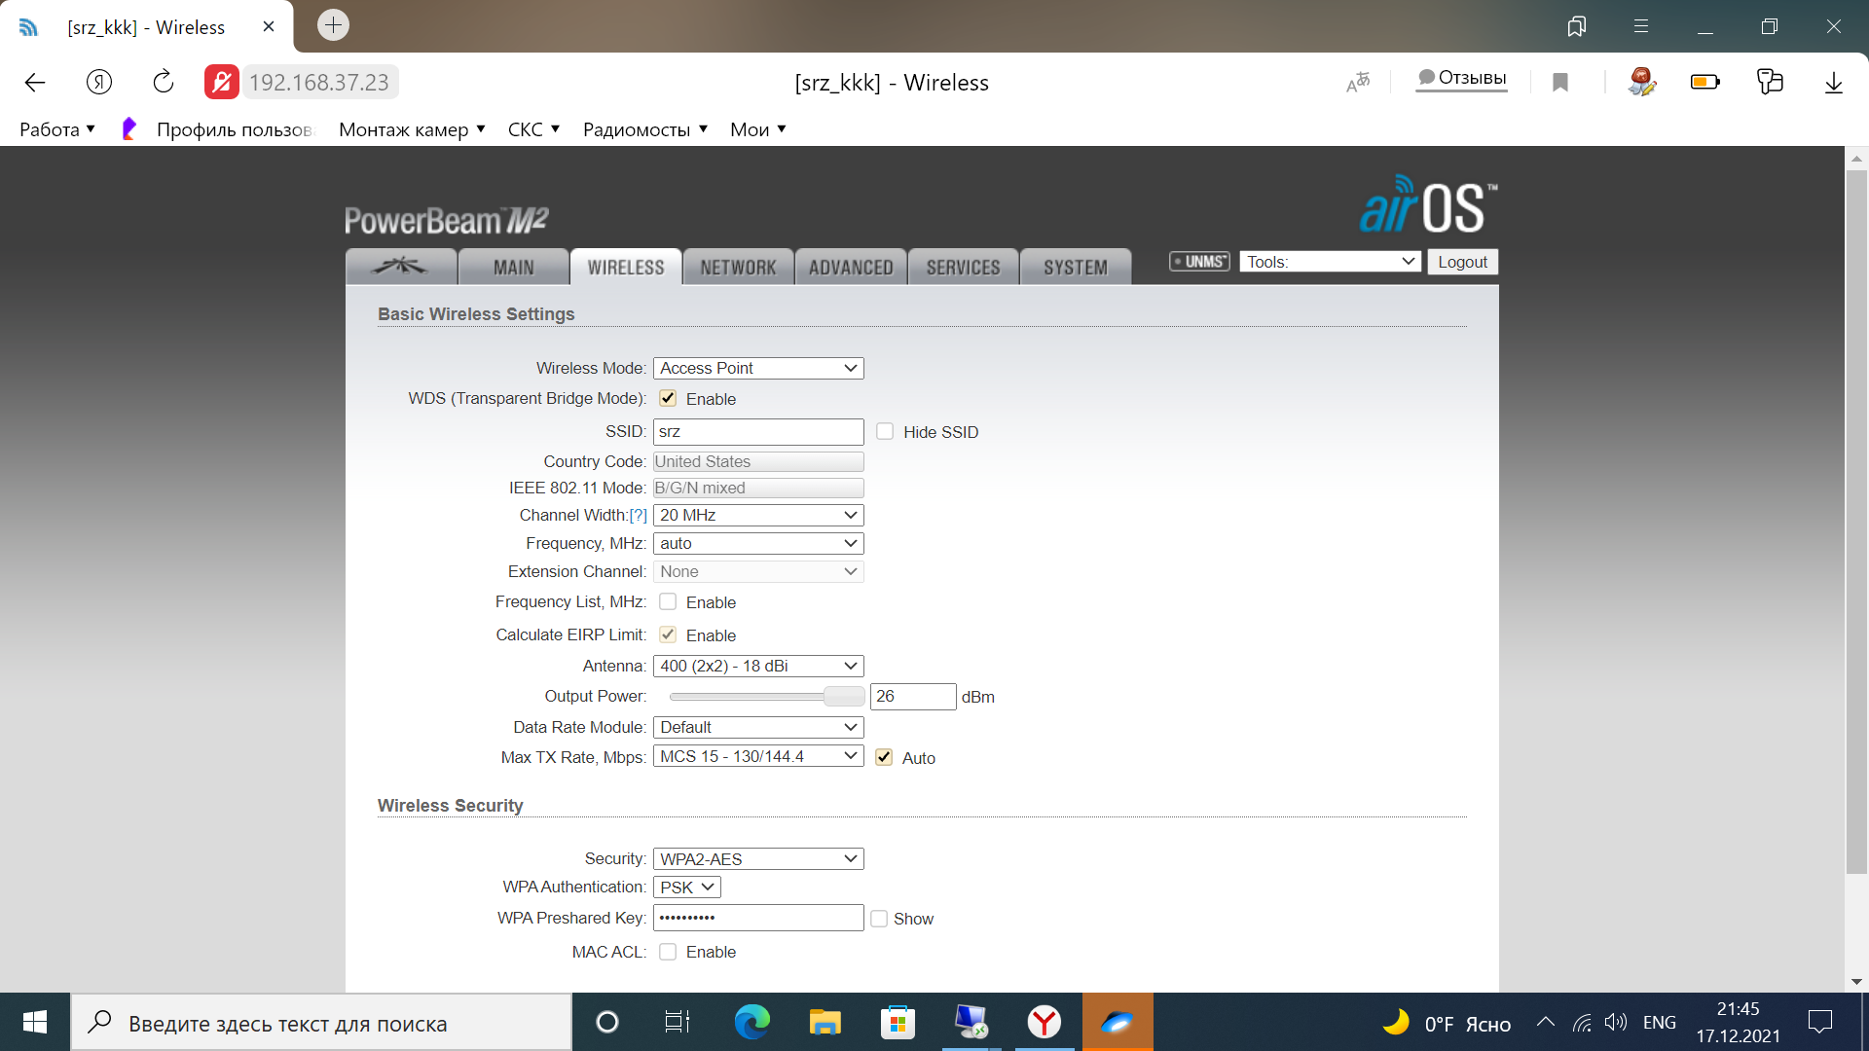
Task: Click the SSID input field
Action: coord(758,431)
